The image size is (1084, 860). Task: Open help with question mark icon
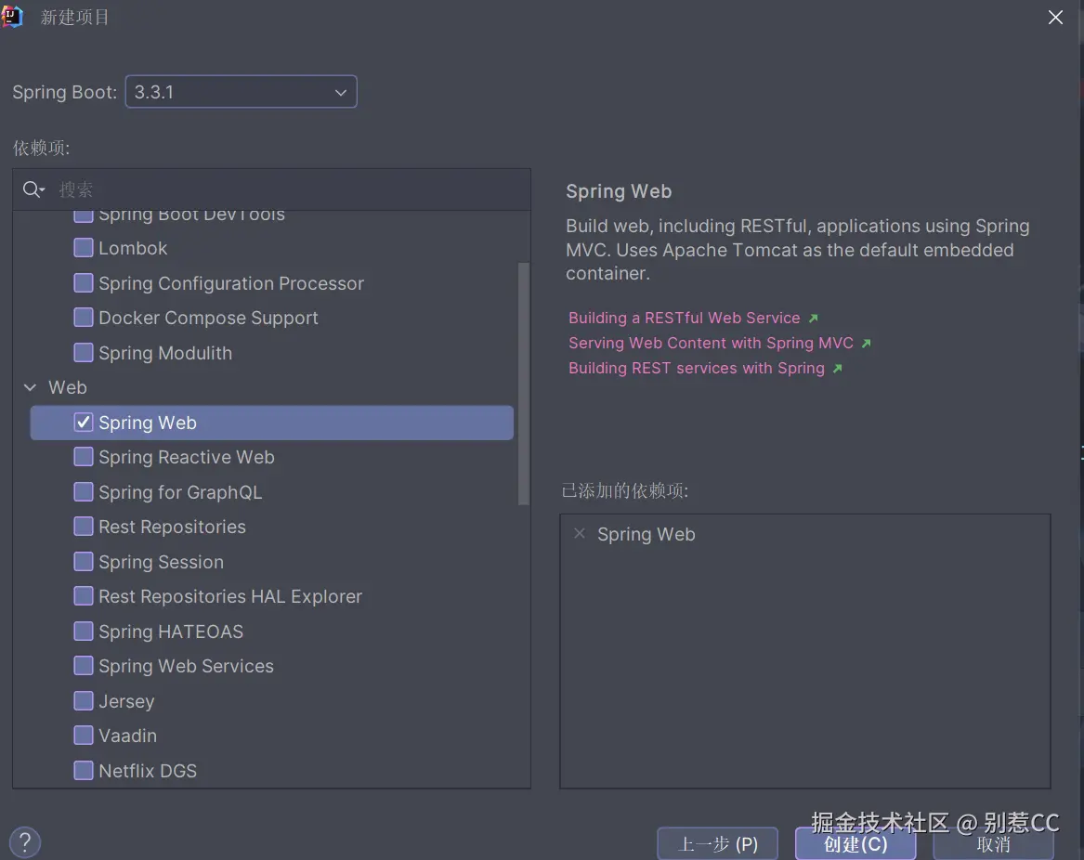tap(25, 842)
